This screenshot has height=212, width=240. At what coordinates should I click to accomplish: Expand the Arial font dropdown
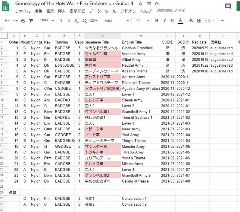[x=116, y=21]
